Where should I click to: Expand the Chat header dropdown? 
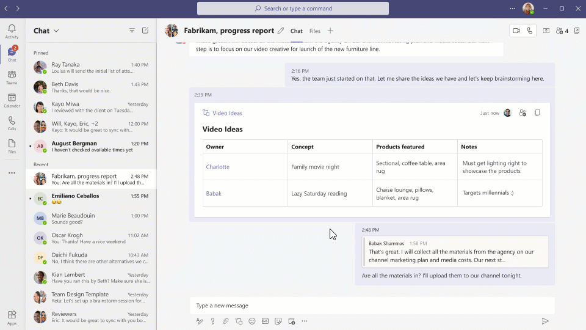point(56,31)
